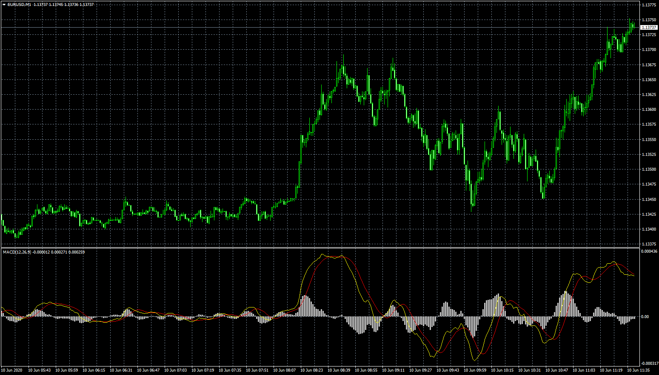
Task: Click the 10 Jun 05:59 time label
Action: click(x=67, y=370)
